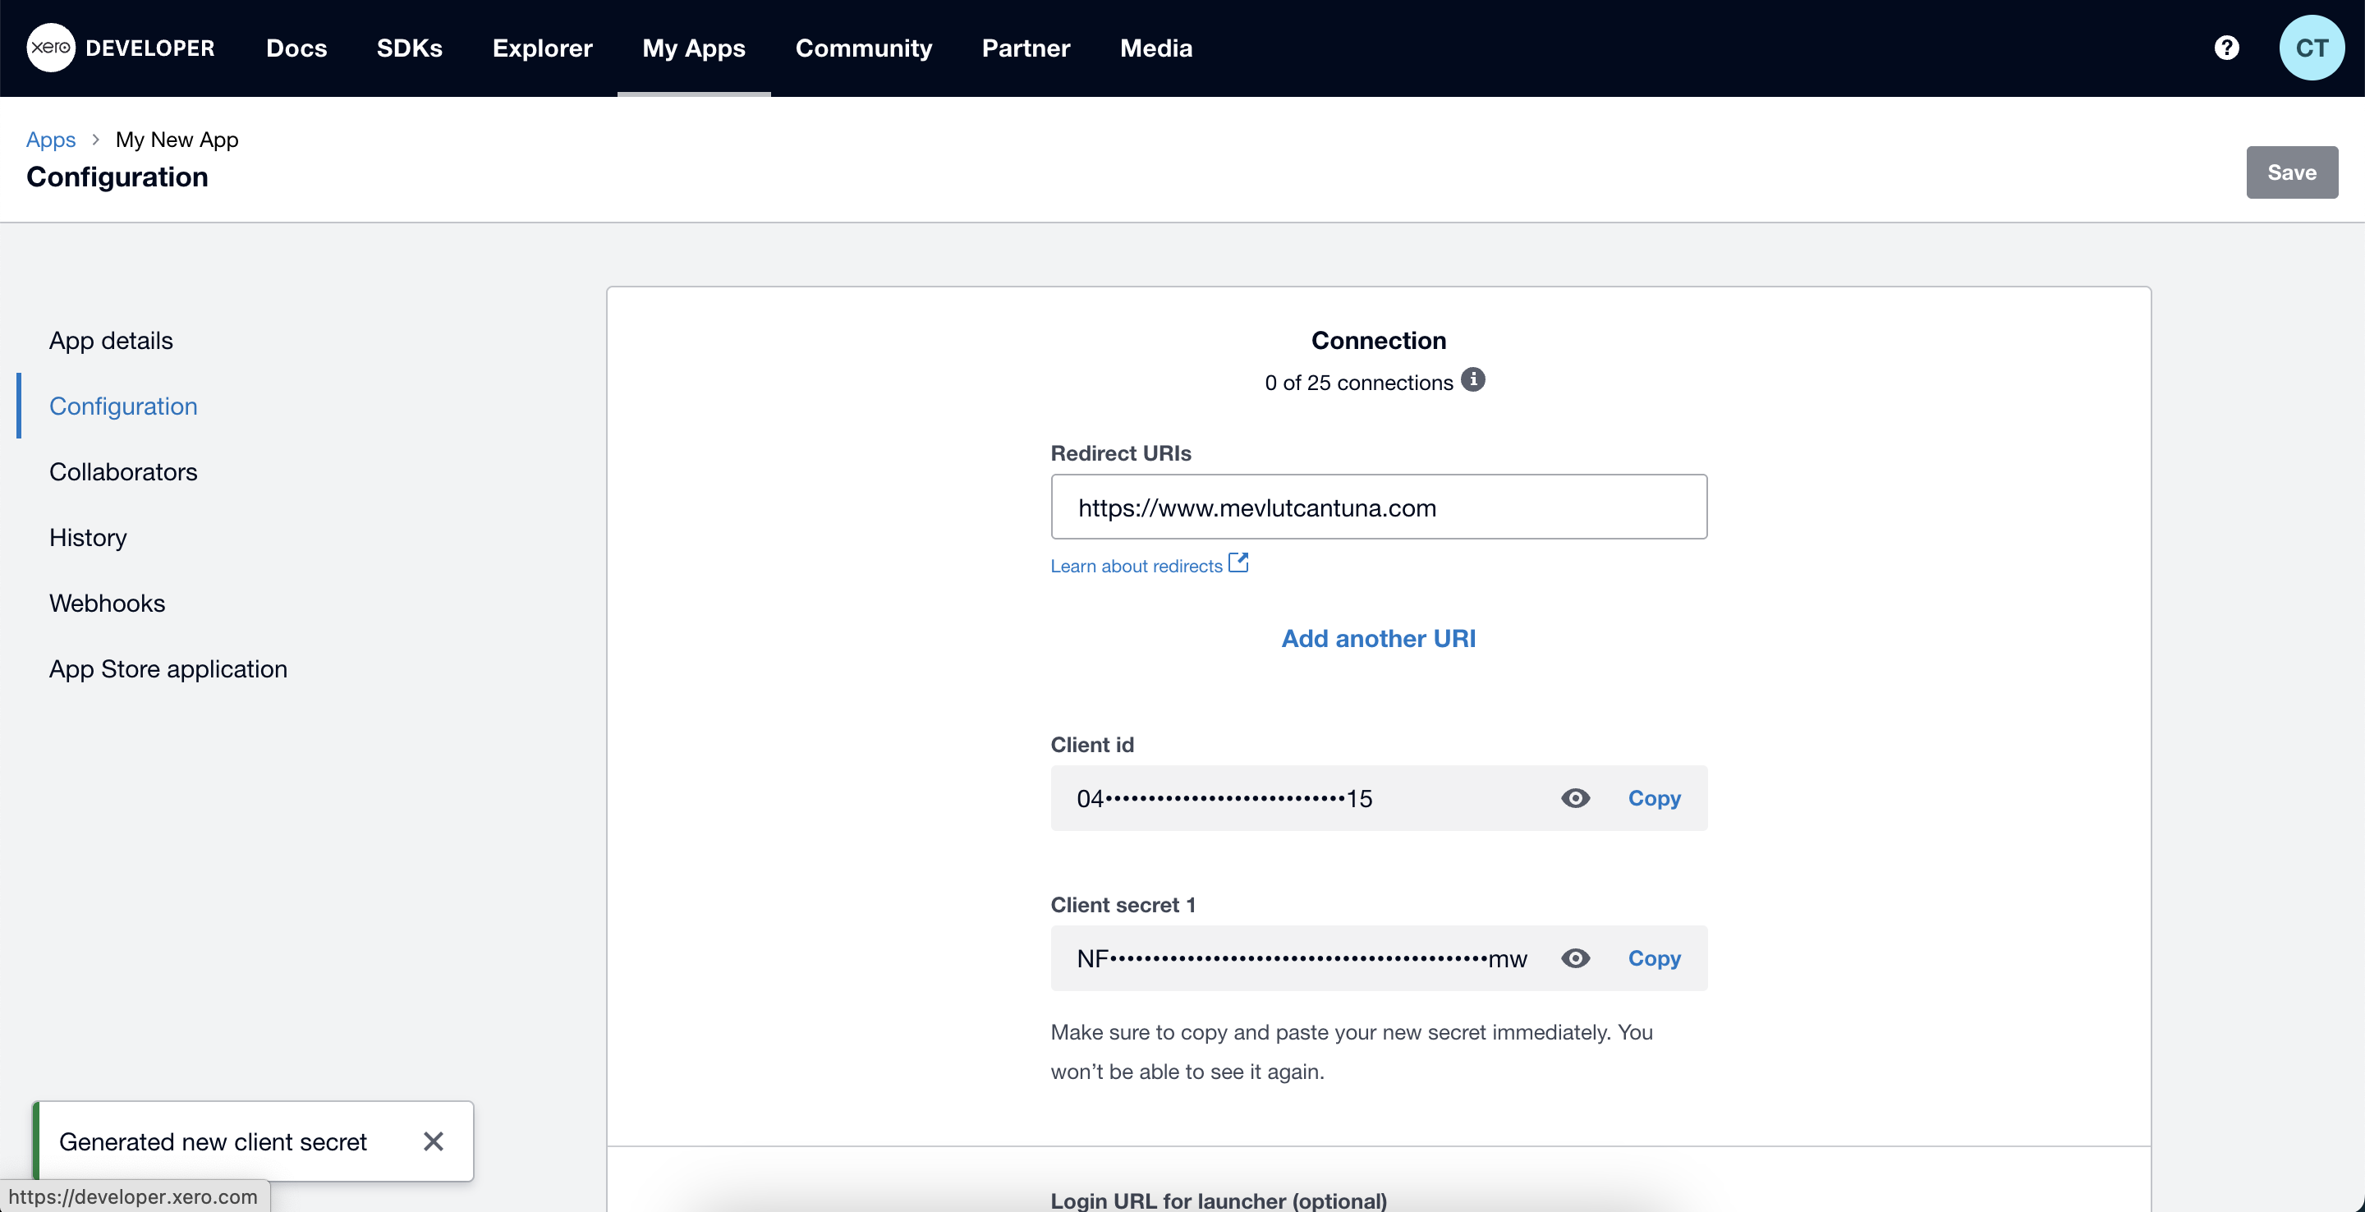Screen dimensions: 2365x1212
Task: Copy the Client id
Action: tap(1655, 798)
